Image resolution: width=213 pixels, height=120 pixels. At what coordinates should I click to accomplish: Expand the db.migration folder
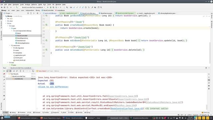point(12,48)
